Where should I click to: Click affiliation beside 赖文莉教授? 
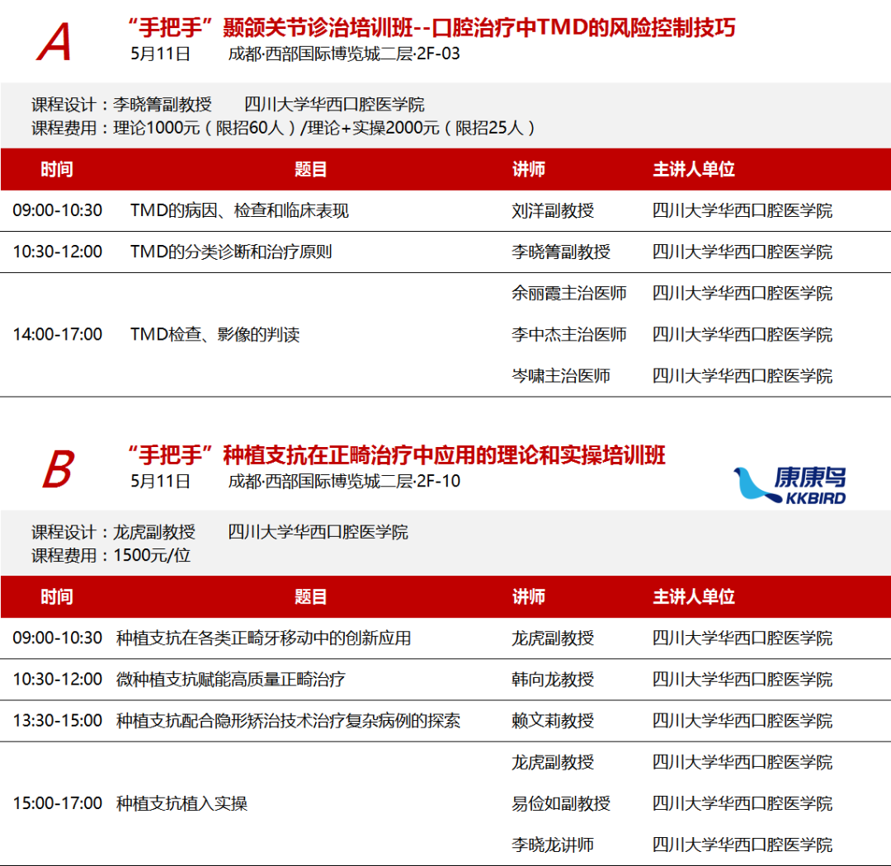pyautogui.click(x=742, y=721)
